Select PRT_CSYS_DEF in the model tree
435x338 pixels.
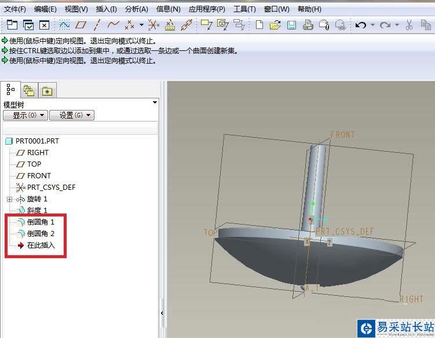(x=46, y=188)
